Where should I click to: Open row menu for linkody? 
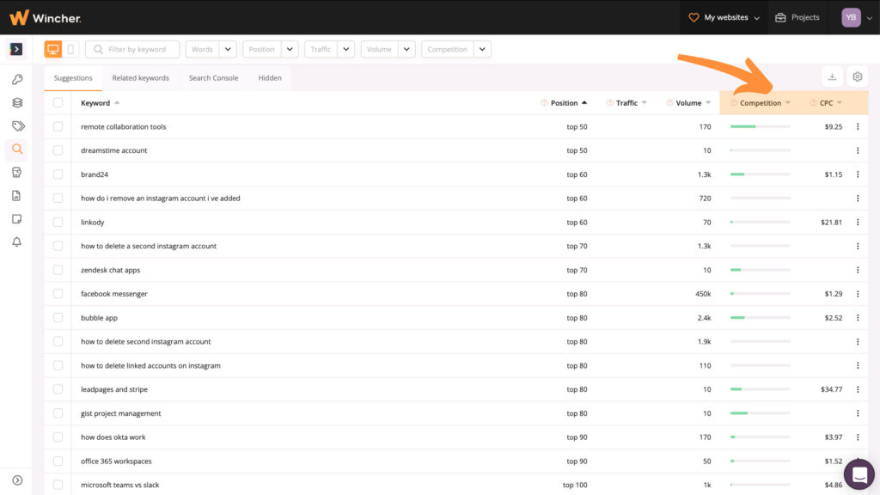[858, 223]
